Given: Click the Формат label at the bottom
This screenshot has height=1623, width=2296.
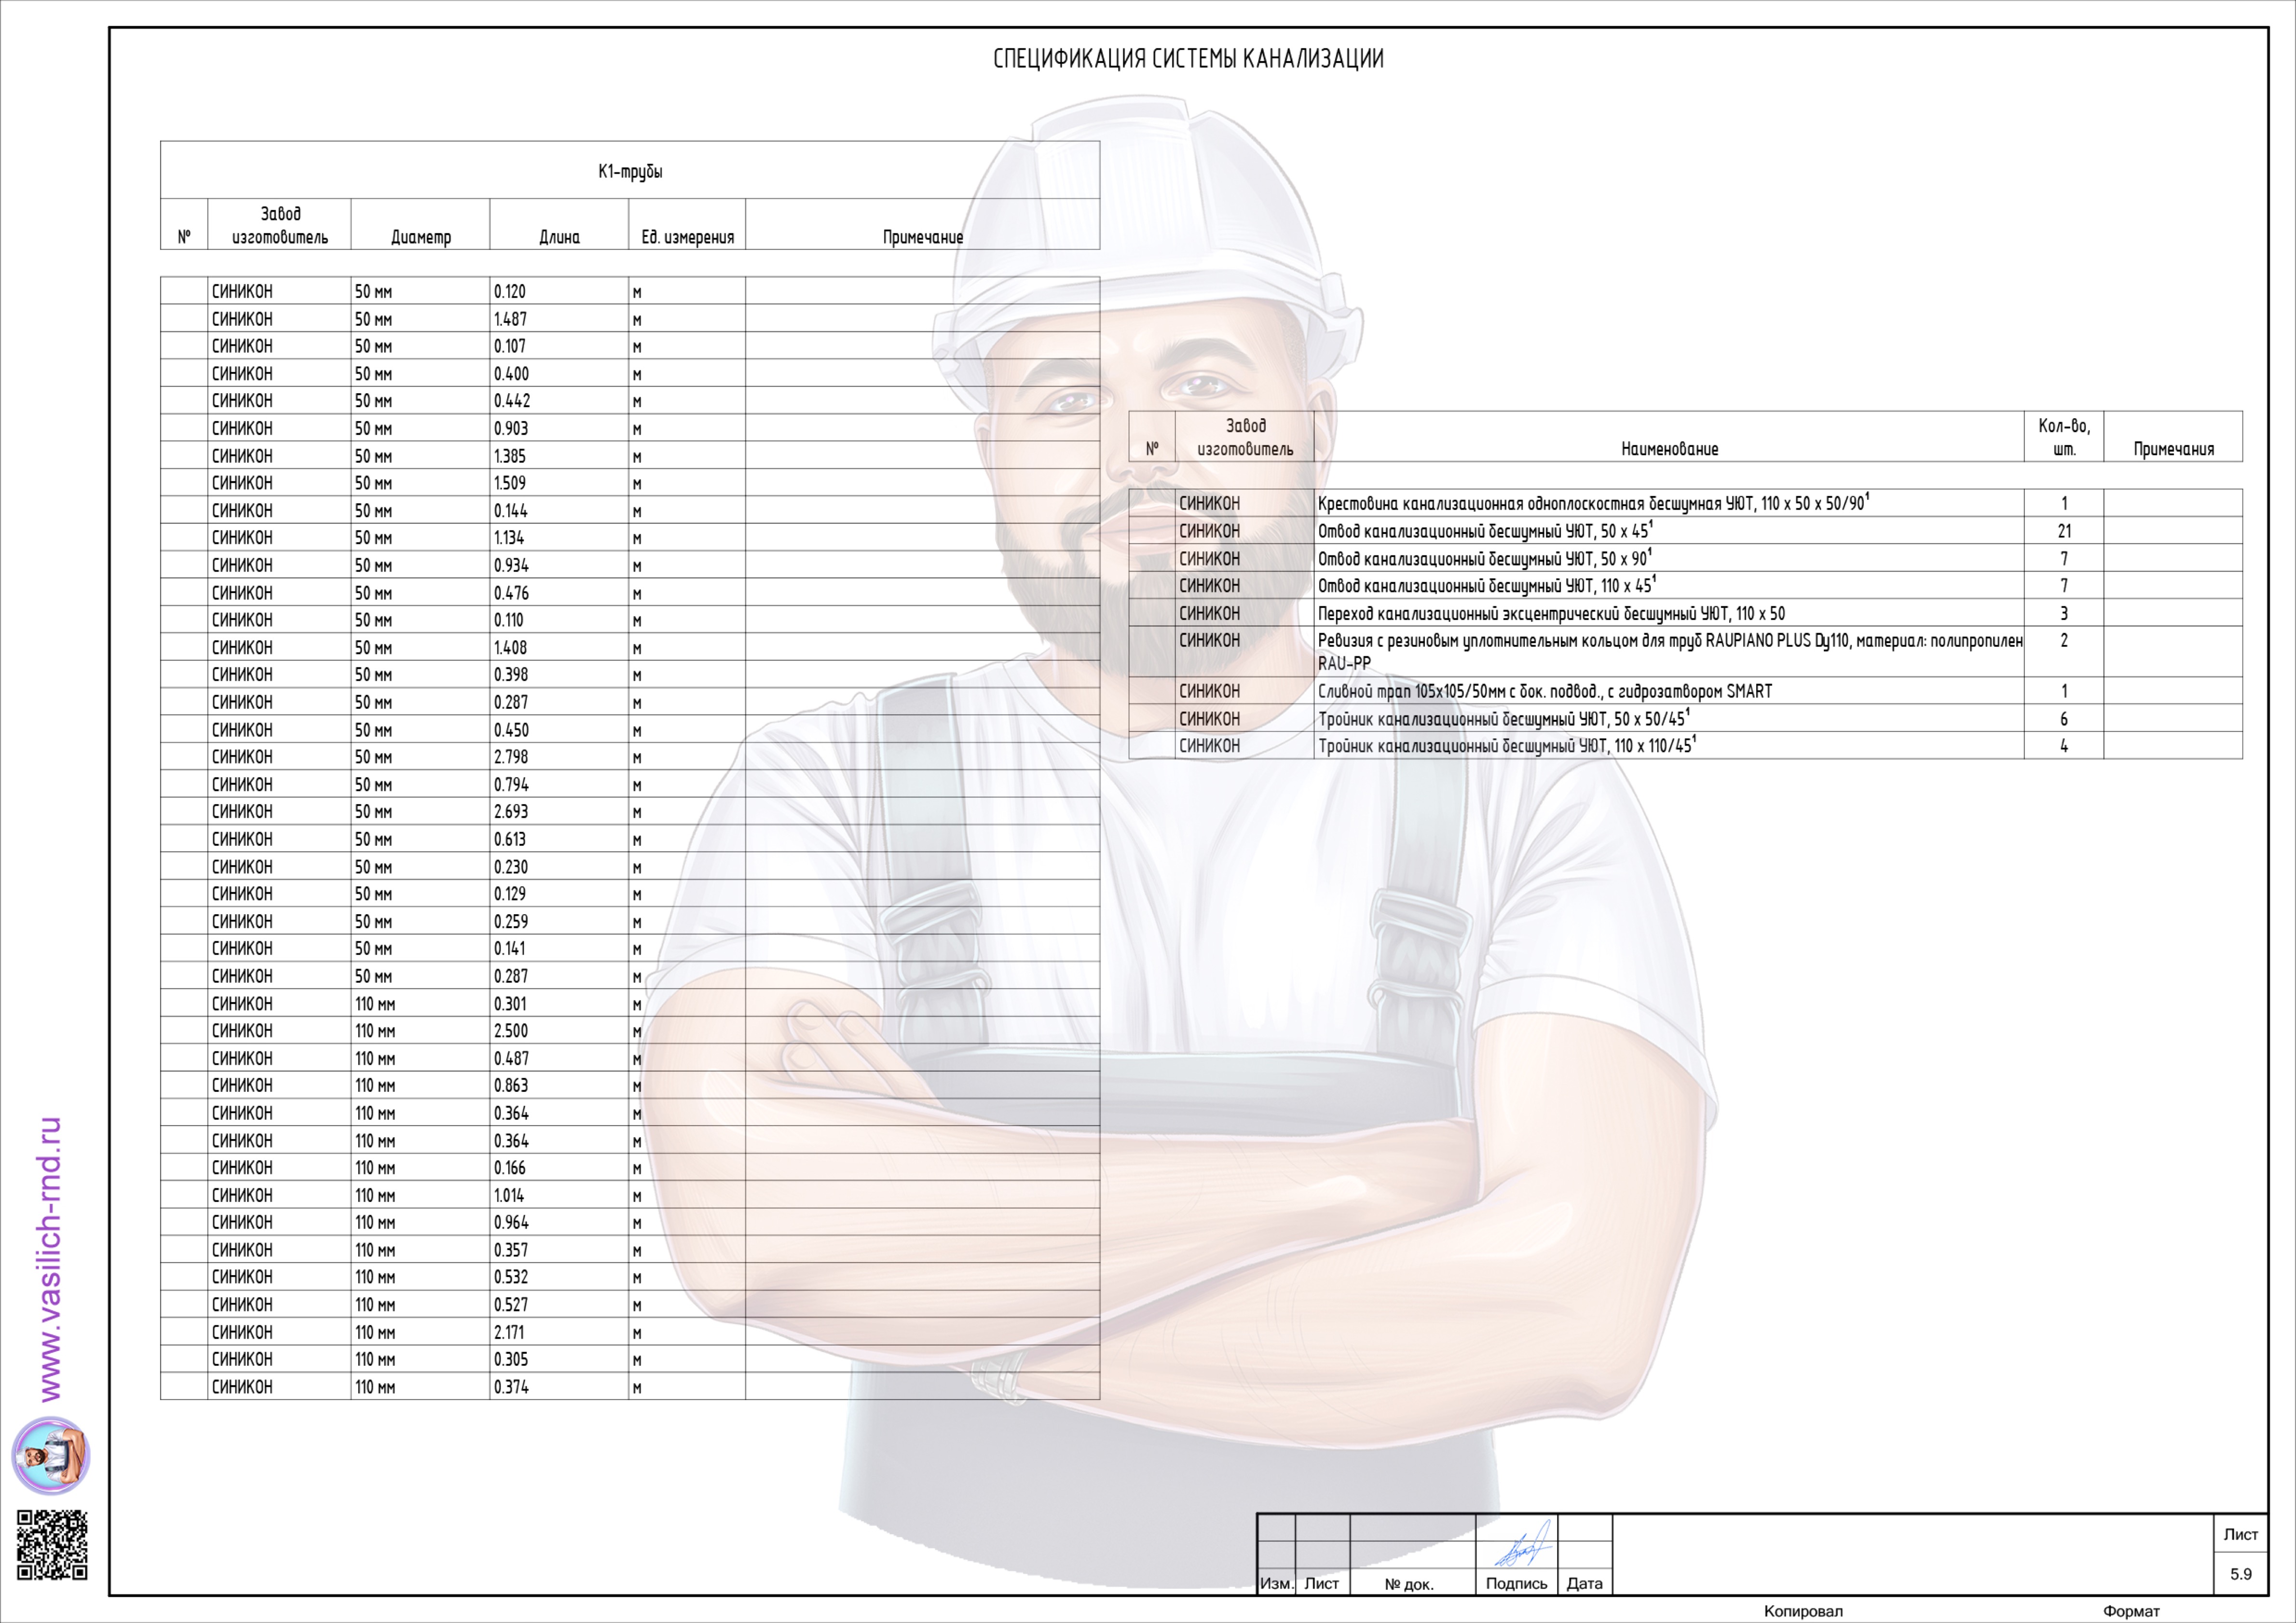Looking at the screenshot, I should [2131, 1611].
